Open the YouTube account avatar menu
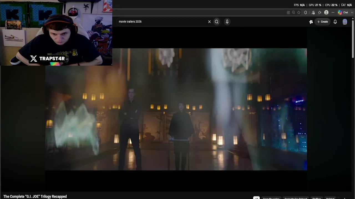 tap(345, 22)
